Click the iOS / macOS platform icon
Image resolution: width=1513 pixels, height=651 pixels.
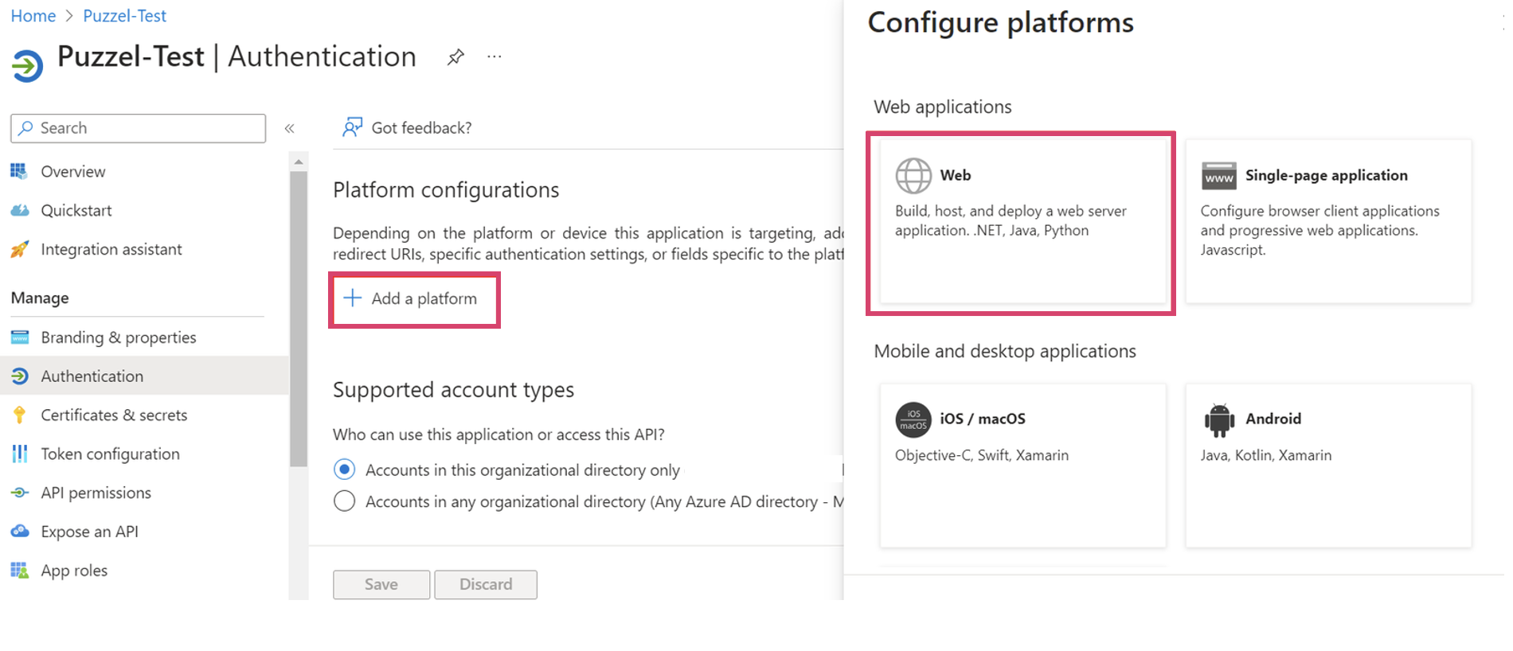click(913, 419)
